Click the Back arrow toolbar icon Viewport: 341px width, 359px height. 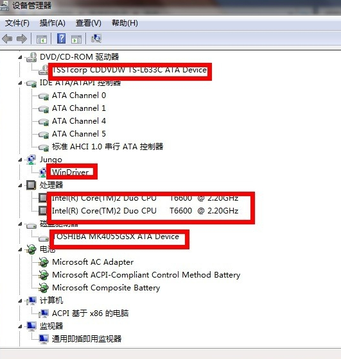[7, 38]
